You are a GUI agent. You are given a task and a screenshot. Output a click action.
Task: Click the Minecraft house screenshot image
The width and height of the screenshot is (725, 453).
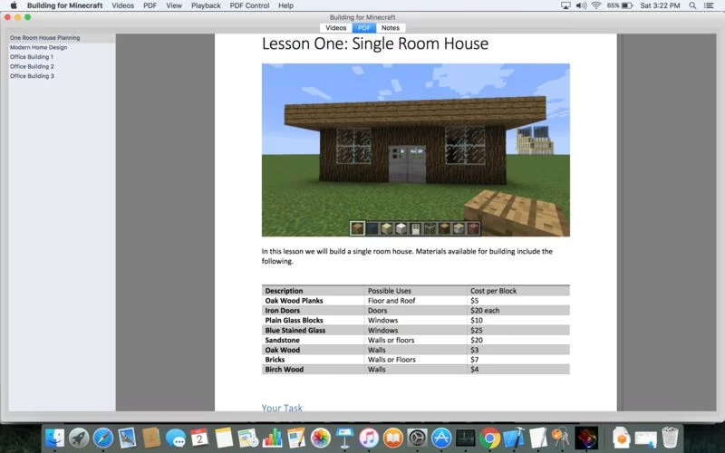click(x=416, y=149)
